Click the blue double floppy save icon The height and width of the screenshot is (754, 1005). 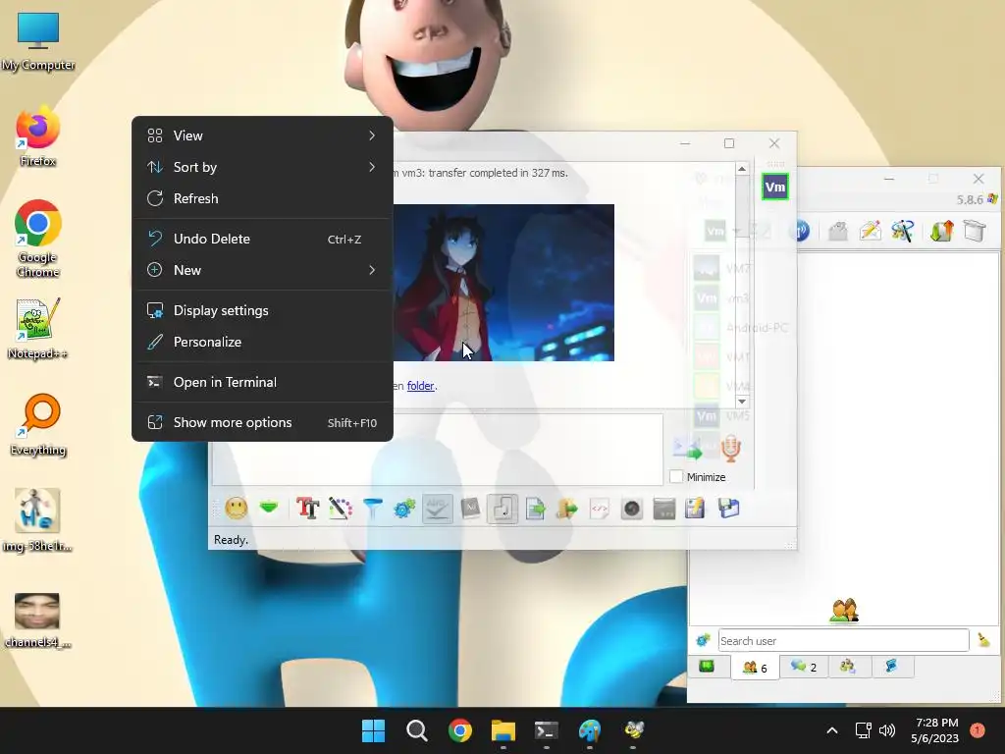(729, 509)
